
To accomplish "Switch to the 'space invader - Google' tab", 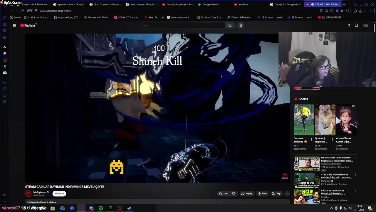I will click(x=69, y=4).
